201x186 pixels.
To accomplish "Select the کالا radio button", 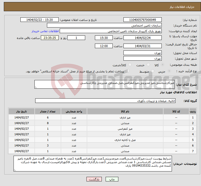I will [162, 65].
